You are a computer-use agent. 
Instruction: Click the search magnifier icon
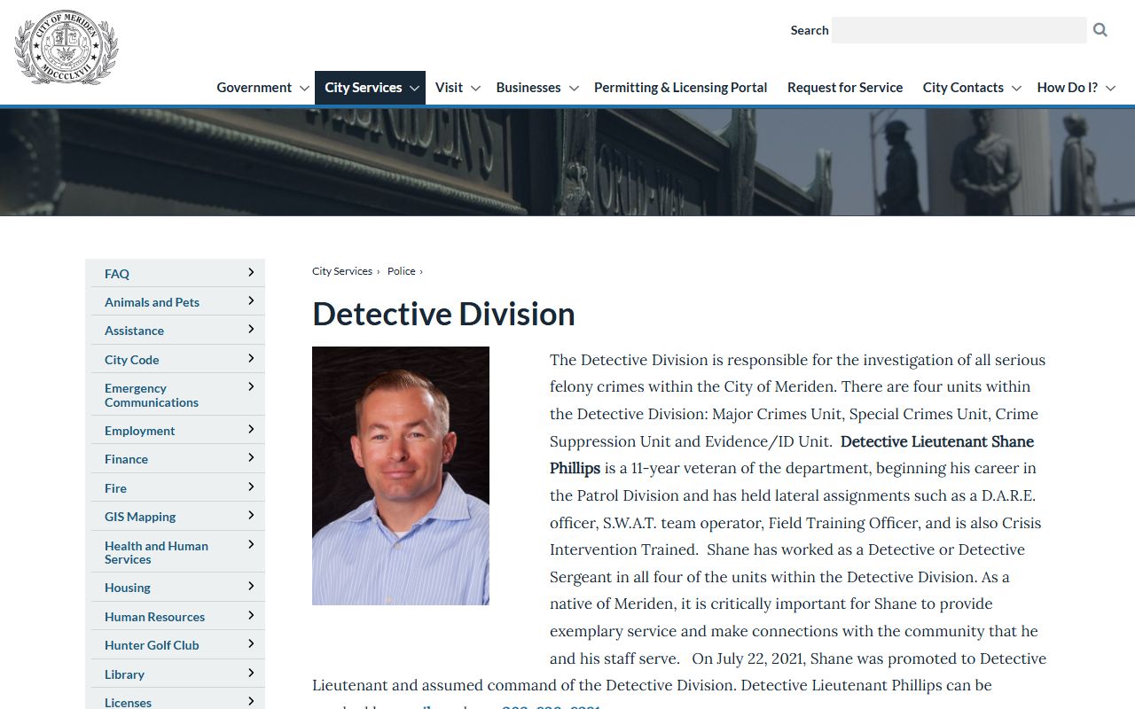coord(1100,30)
